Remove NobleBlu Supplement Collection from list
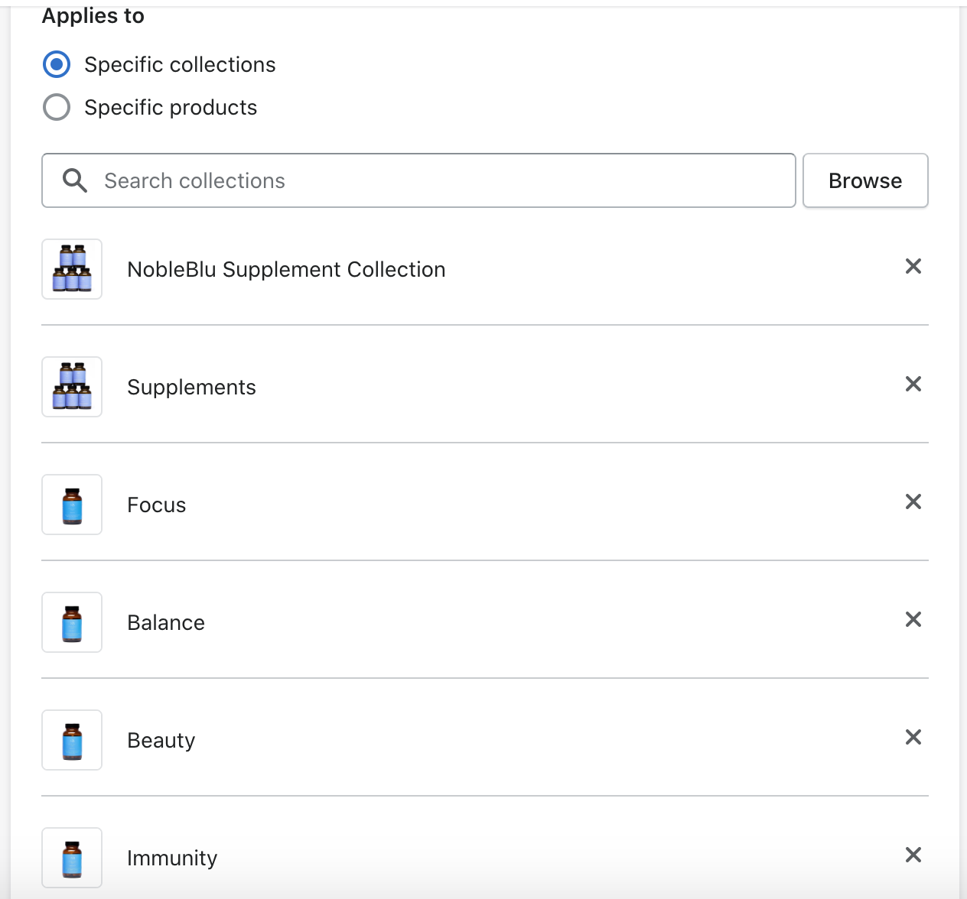This screenshot has height=899, width=967. 913,266
